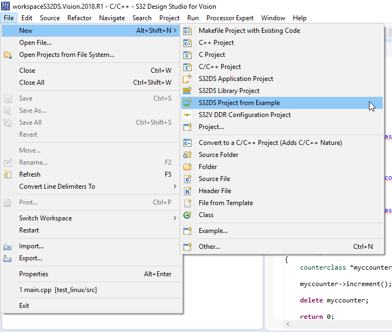The width and height of the screenshot is (392, 332).
Task: Click the 'myccounter->increment();' code line
Action: pyautogui.click(x=345, y=284)
